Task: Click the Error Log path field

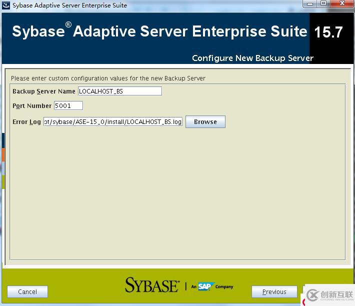Action: 113,122
